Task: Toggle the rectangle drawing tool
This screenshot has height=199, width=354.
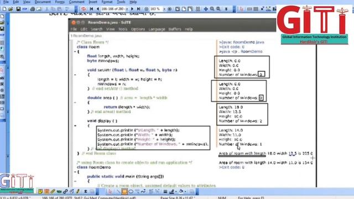Action: point(124,192)
